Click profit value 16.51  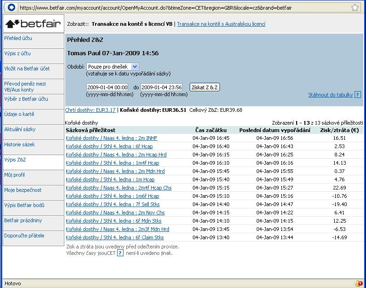[x=339, y=138]
